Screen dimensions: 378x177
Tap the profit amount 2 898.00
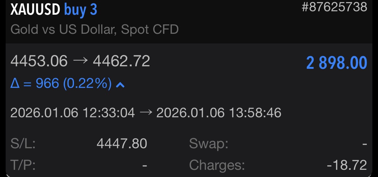click(x=336, y=63)
